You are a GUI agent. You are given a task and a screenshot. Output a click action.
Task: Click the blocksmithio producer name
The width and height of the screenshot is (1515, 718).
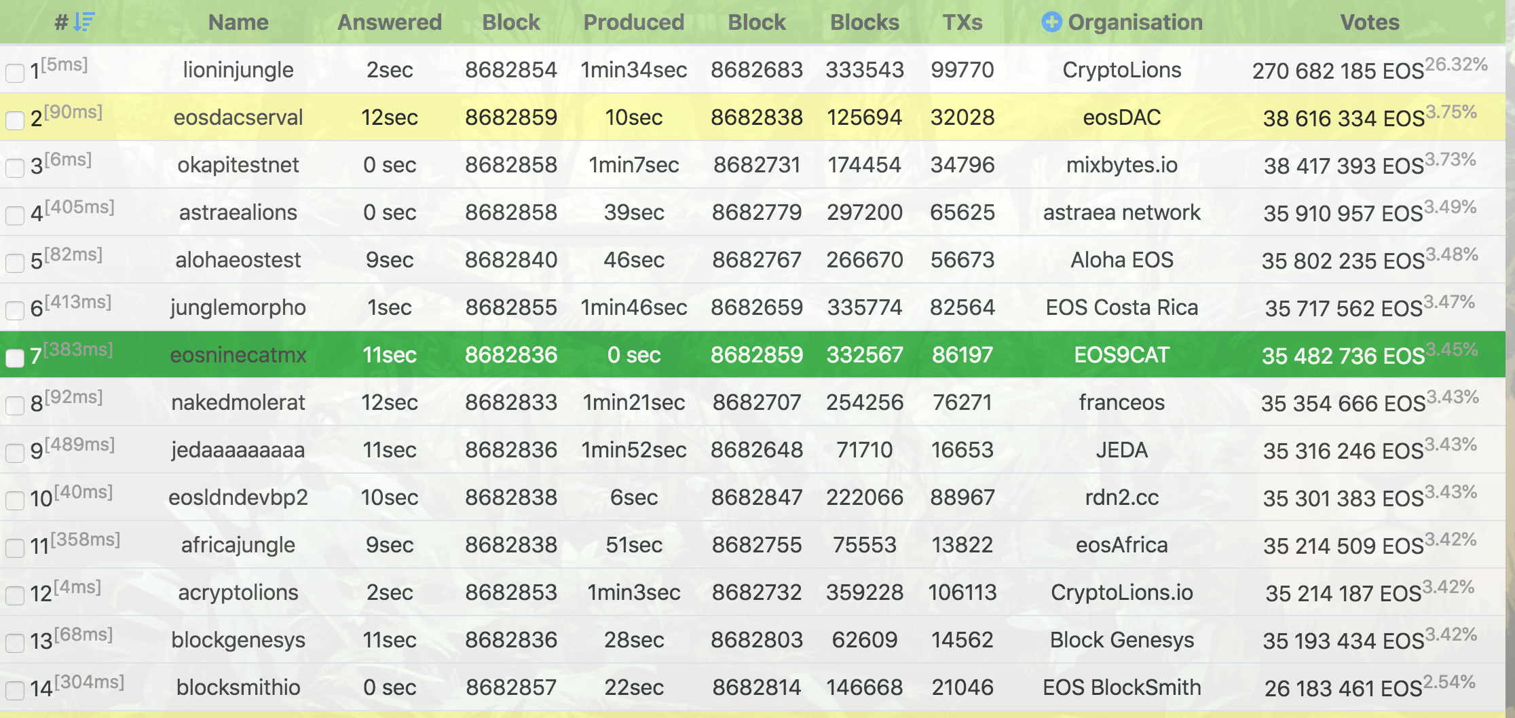pos(238,687)
